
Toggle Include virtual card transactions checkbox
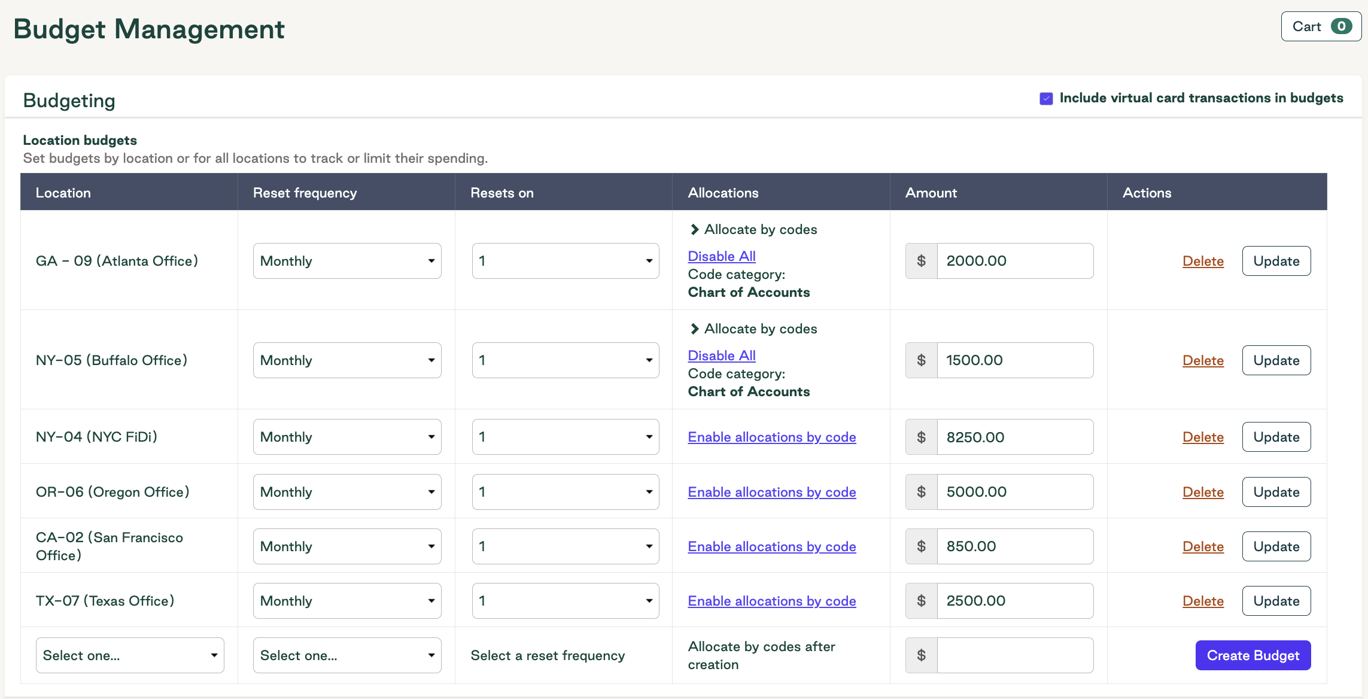tap(1046, 99)
